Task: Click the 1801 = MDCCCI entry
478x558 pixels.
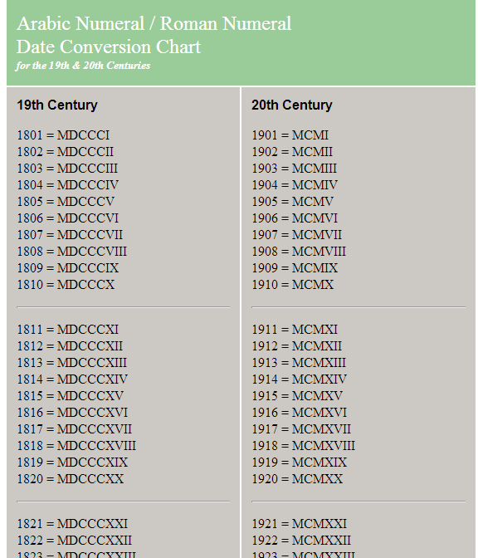Action: tap(63, 135)
